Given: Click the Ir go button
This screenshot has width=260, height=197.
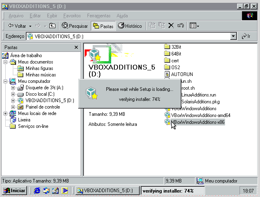Looking at the screenshot, I should (x=246, y=36).
